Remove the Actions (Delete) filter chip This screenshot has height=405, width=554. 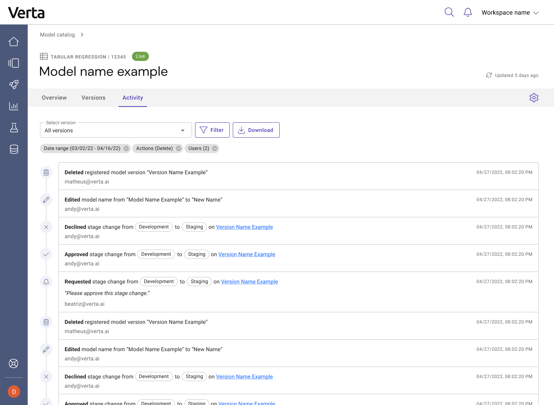click(179, 148)
